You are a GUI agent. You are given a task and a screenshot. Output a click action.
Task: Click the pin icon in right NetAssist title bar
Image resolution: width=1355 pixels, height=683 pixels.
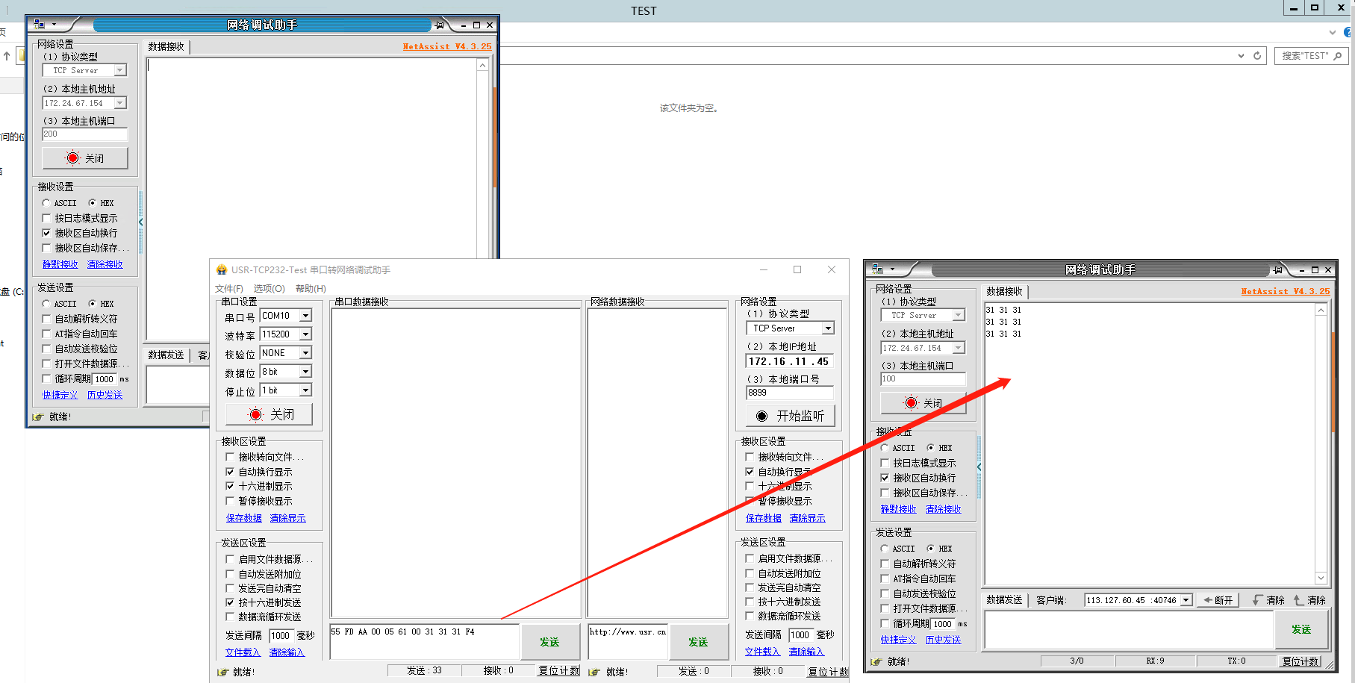1278,269
